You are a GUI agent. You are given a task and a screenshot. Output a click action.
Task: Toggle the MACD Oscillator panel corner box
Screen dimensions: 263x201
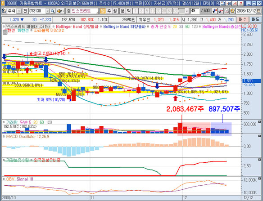259,136
